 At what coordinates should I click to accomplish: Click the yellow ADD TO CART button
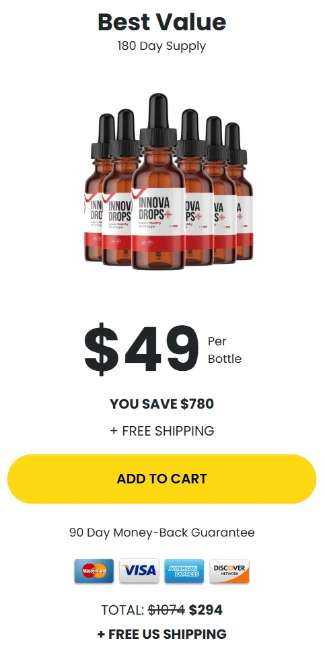pos(161,479)
